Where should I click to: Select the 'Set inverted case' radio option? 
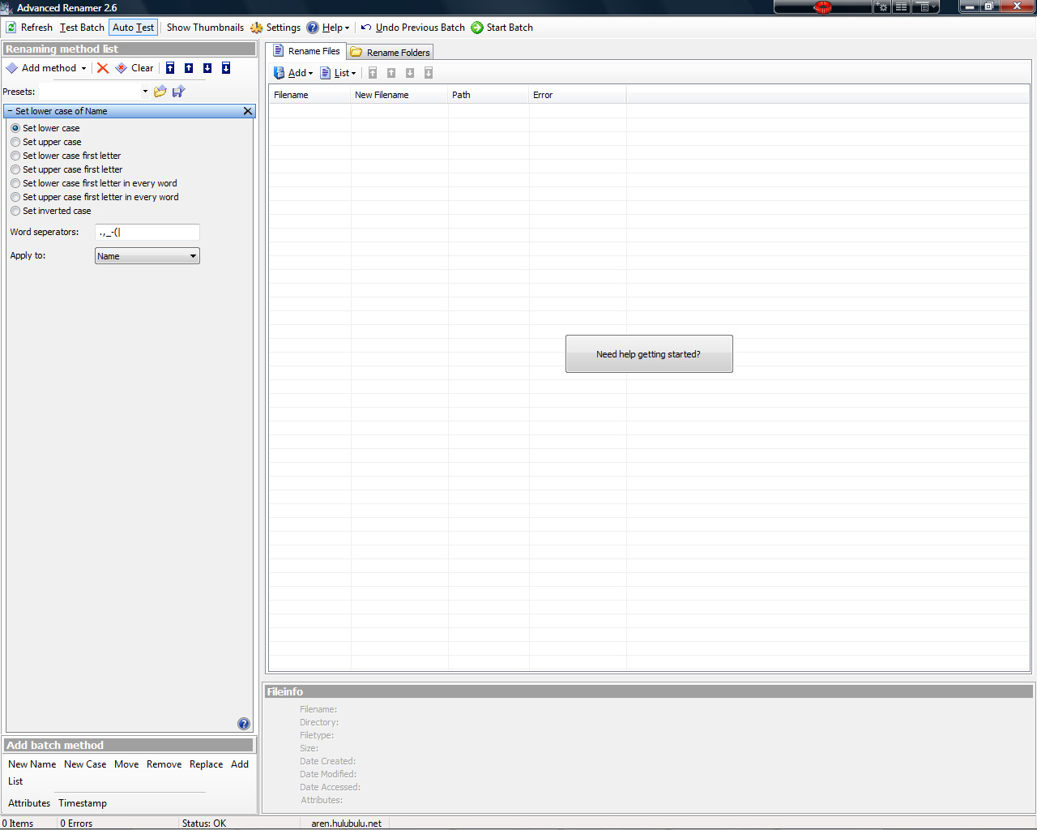15,211
